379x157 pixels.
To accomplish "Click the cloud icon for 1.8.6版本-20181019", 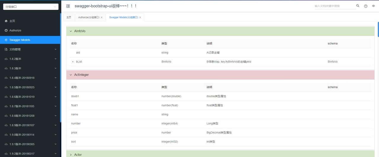I will tap(6, 97).
